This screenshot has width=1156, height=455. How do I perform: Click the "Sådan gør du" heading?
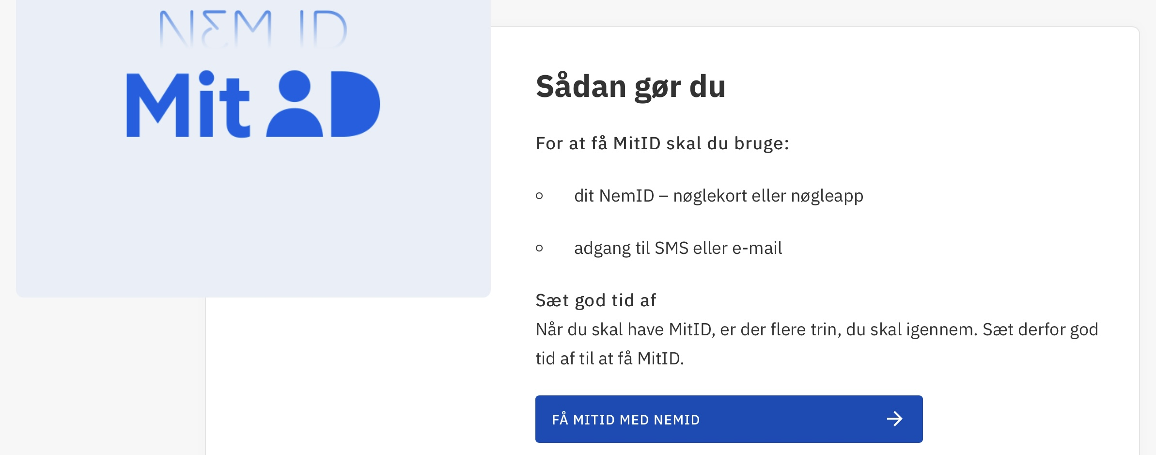[630, 86]
